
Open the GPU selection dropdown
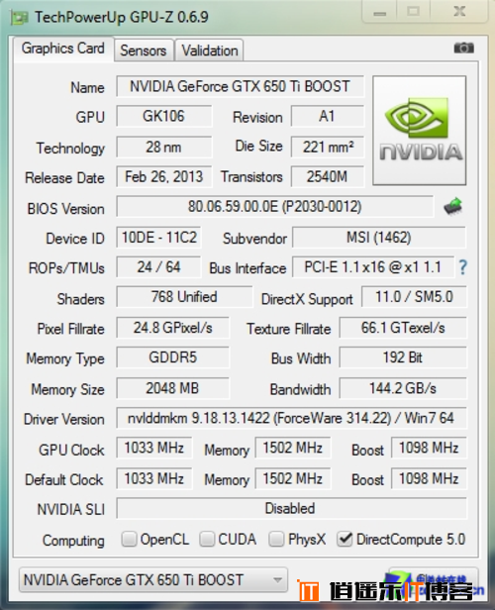point(153,580)
